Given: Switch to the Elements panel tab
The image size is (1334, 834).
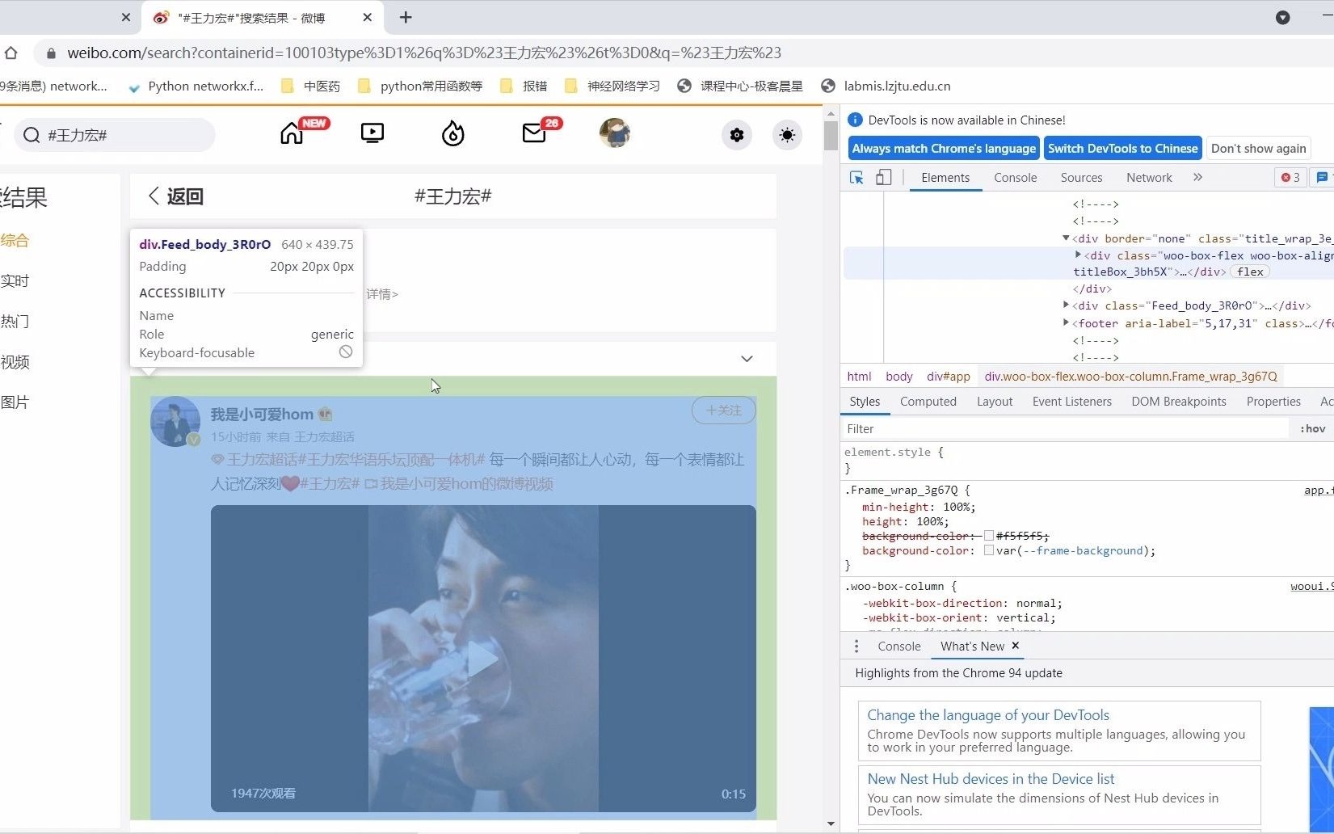Looking at the screenshot, I should 945,178.
